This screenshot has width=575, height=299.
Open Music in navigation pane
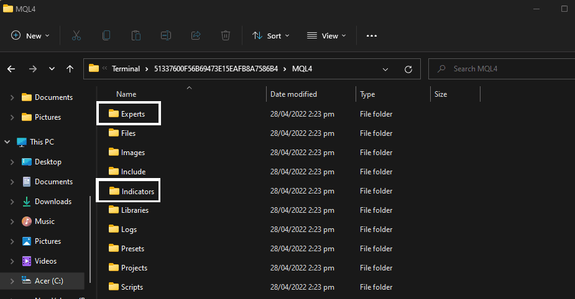click(38, 221)
